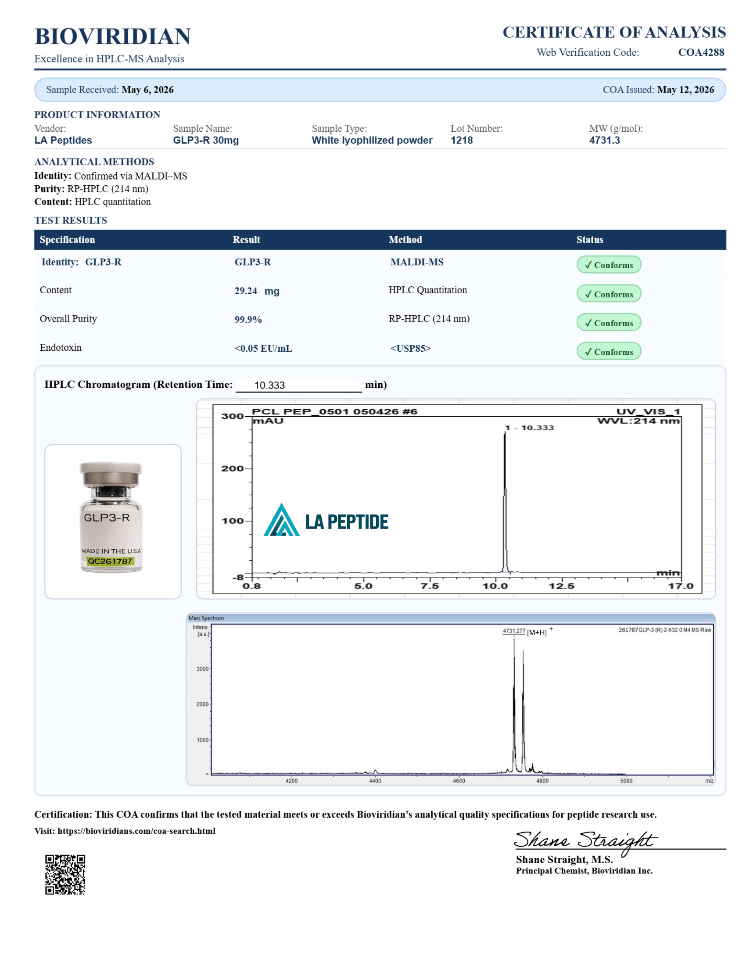
Task: Click the Principal Chemist, Bioviridian Inc. line
Action: point(584,870)
